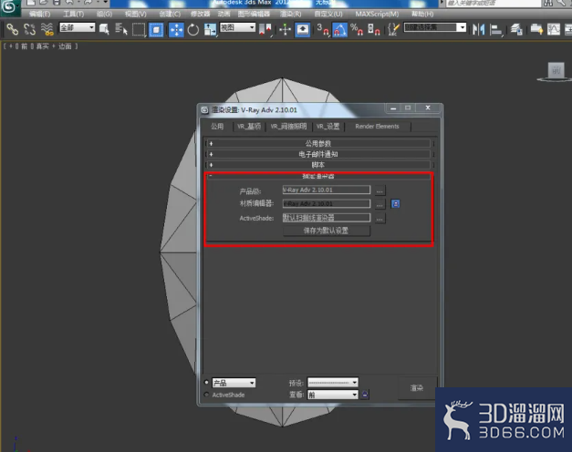Screen dimensions: 572x452
Task: Switch to the VR_基项 tab
Action: [x=249, y=126]
